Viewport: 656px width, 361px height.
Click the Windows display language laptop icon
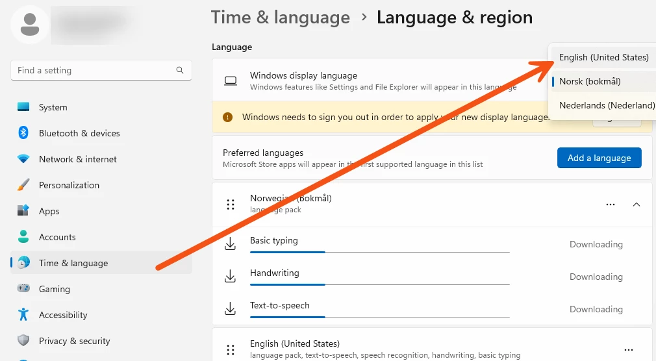pos(231,81)
